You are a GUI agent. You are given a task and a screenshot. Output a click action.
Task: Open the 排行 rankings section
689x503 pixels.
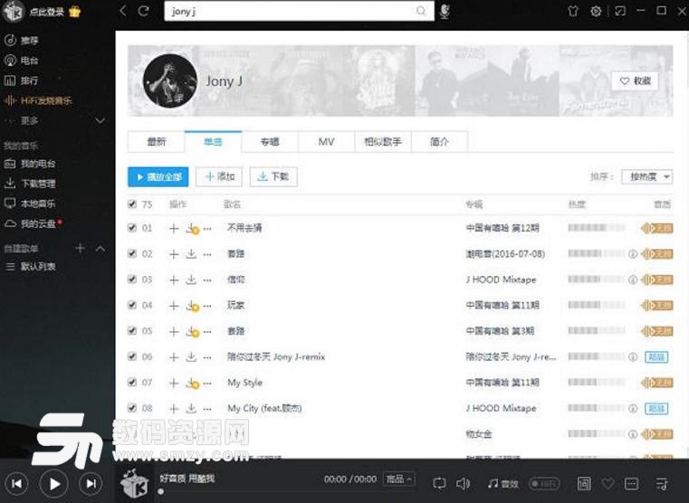pos(22,81)
